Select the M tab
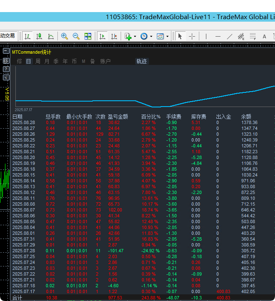The height and width of the screenshot is (301, 275). pos(84,61)
